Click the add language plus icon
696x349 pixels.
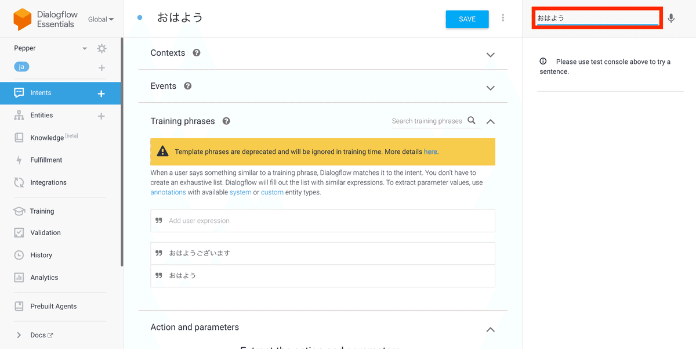tap(101, 68)
